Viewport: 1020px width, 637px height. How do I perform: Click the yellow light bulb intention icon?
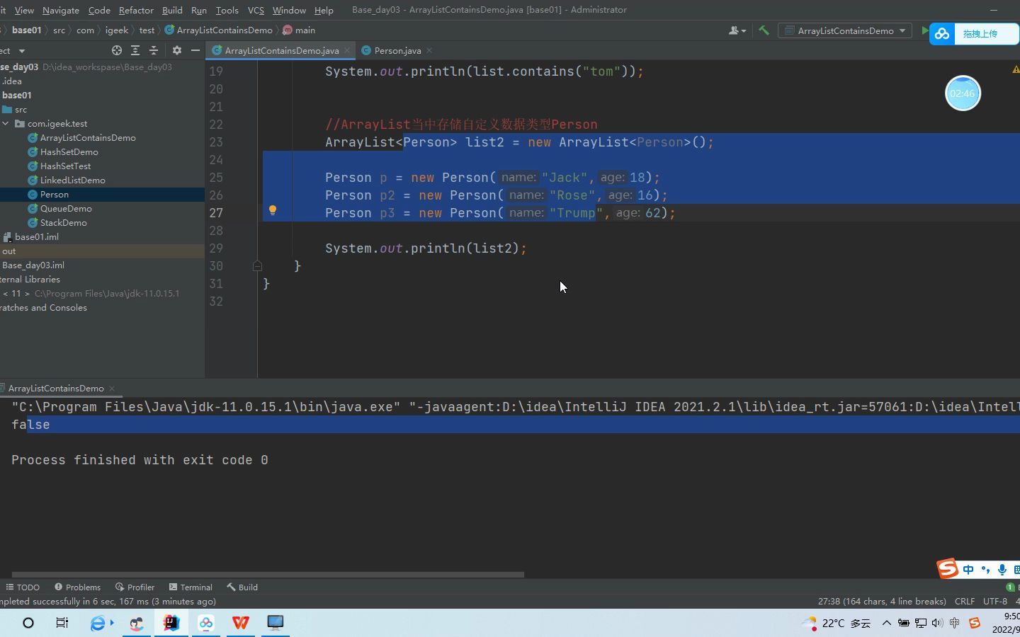(273, 210)
